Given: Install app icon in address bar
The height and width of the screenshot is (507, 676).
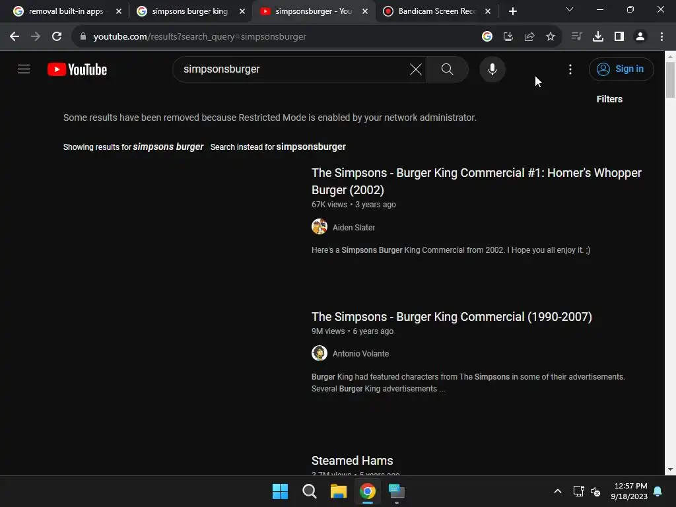Looking at the screenshot, I should coord(508,37).
